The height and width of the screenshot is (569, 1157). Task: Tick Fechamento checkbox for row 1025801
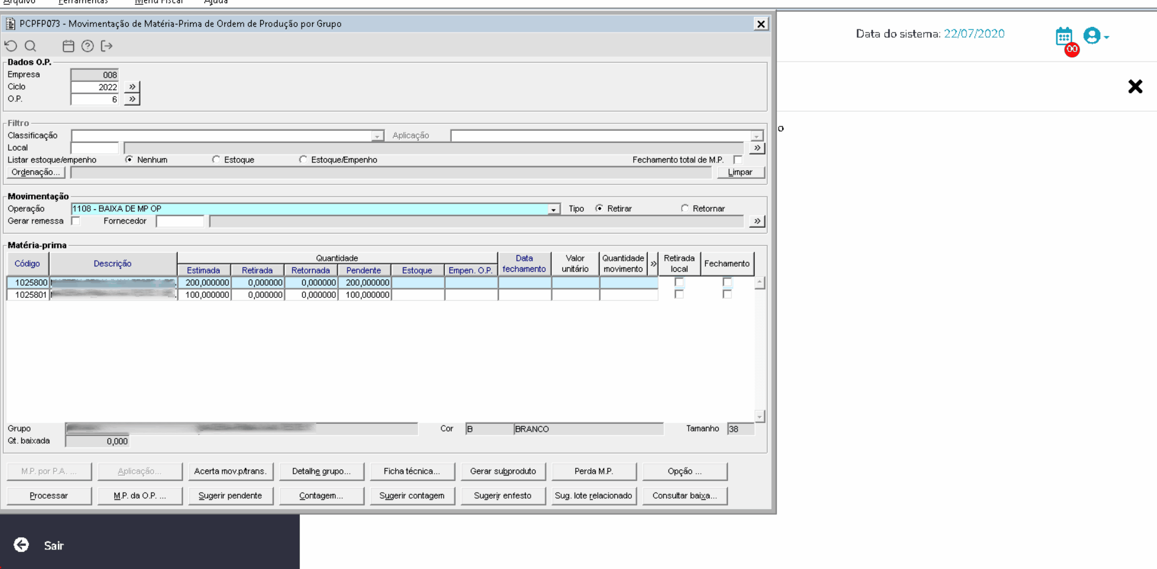727,294
